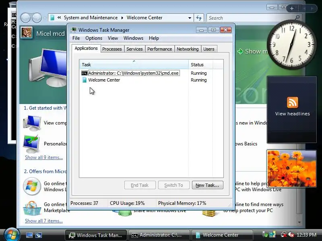
Task: Click the Welcome Center breadcrumb
Action: point(144,18)
